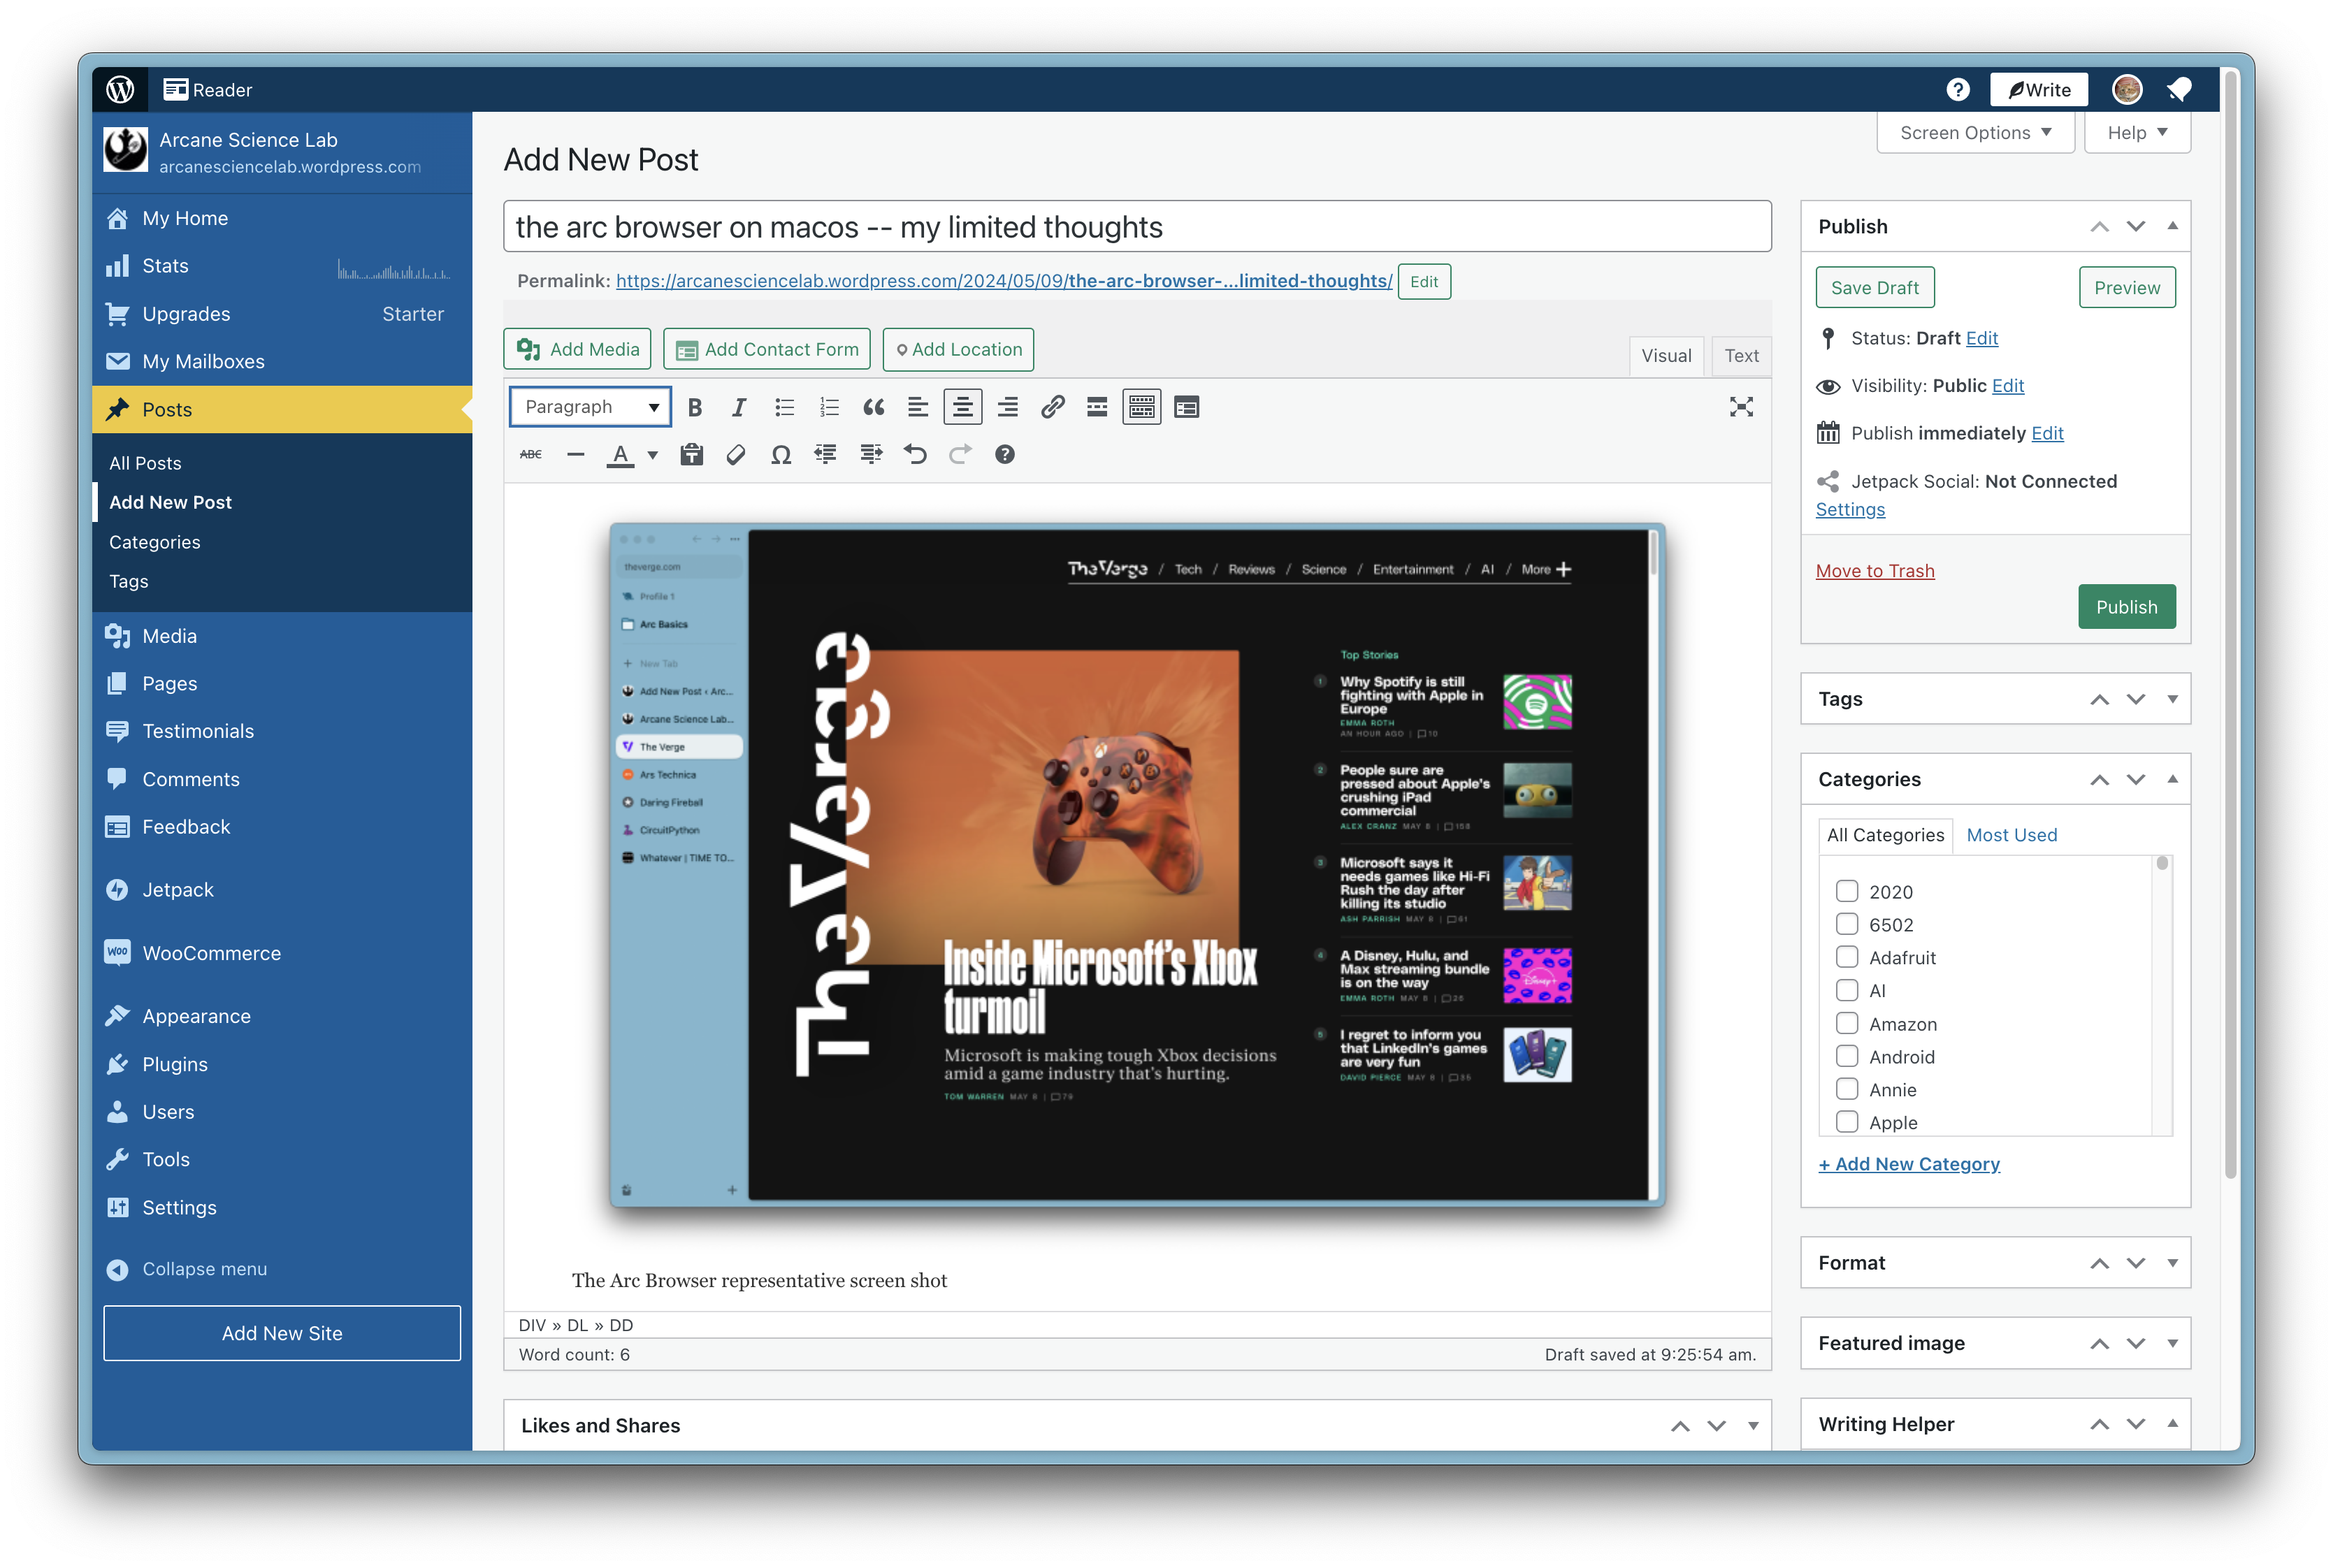The width and height of the screenshot is (2333, 1568).
Task: Insert Read More tag
Action: coord(1097,407)
